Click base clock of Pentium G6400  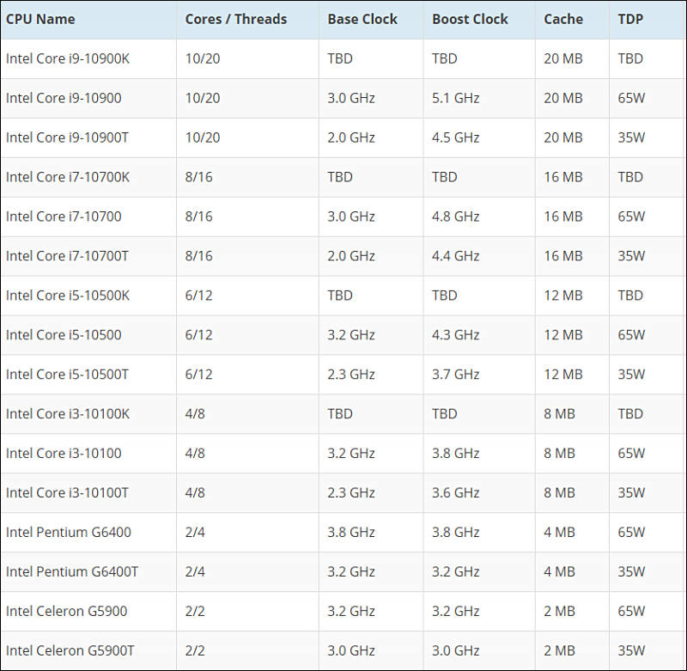(351, 532)
